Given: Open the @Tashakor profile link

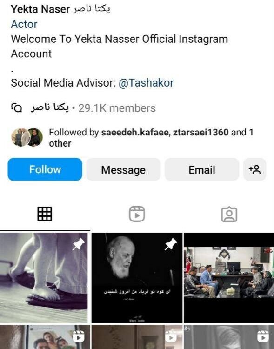Looking at the screenshot, I should pos(146,83).
